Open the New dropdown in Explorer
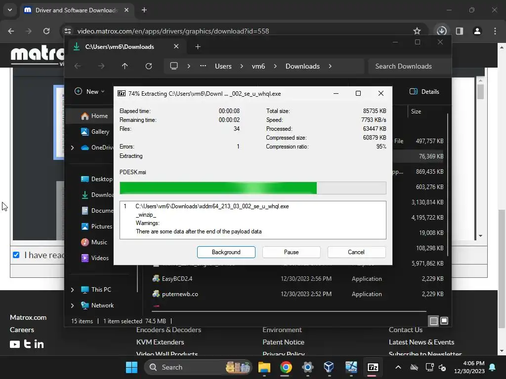This screenshot has height=379, width=506. pos(89,91)
